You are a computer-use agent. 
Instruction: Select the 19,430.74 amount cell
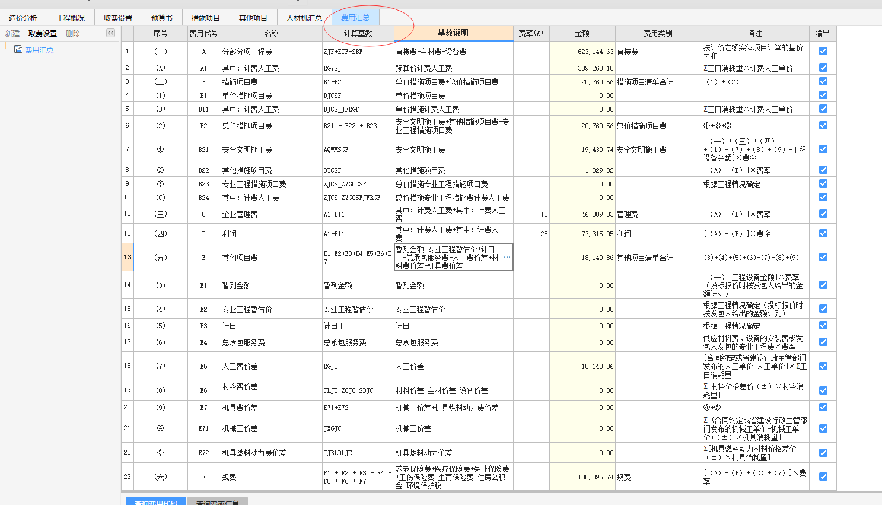582,150
